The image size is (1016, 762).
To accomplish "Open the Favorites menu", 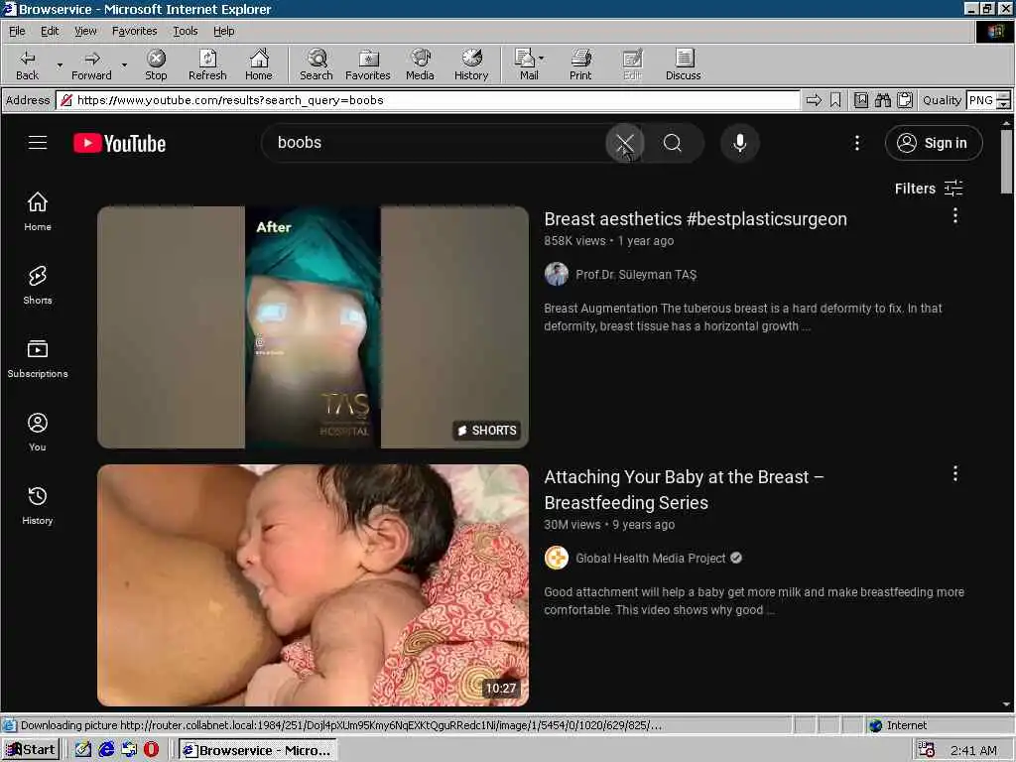I will point(134,31).
